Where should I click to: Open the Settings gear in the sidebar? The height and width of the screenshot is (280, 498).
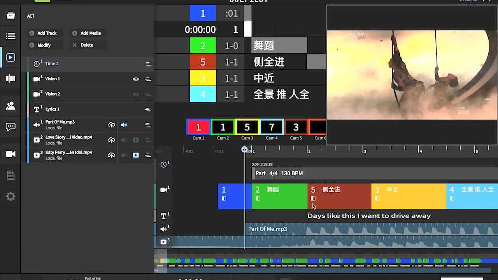pyautogui.click(x=11, y=196)
